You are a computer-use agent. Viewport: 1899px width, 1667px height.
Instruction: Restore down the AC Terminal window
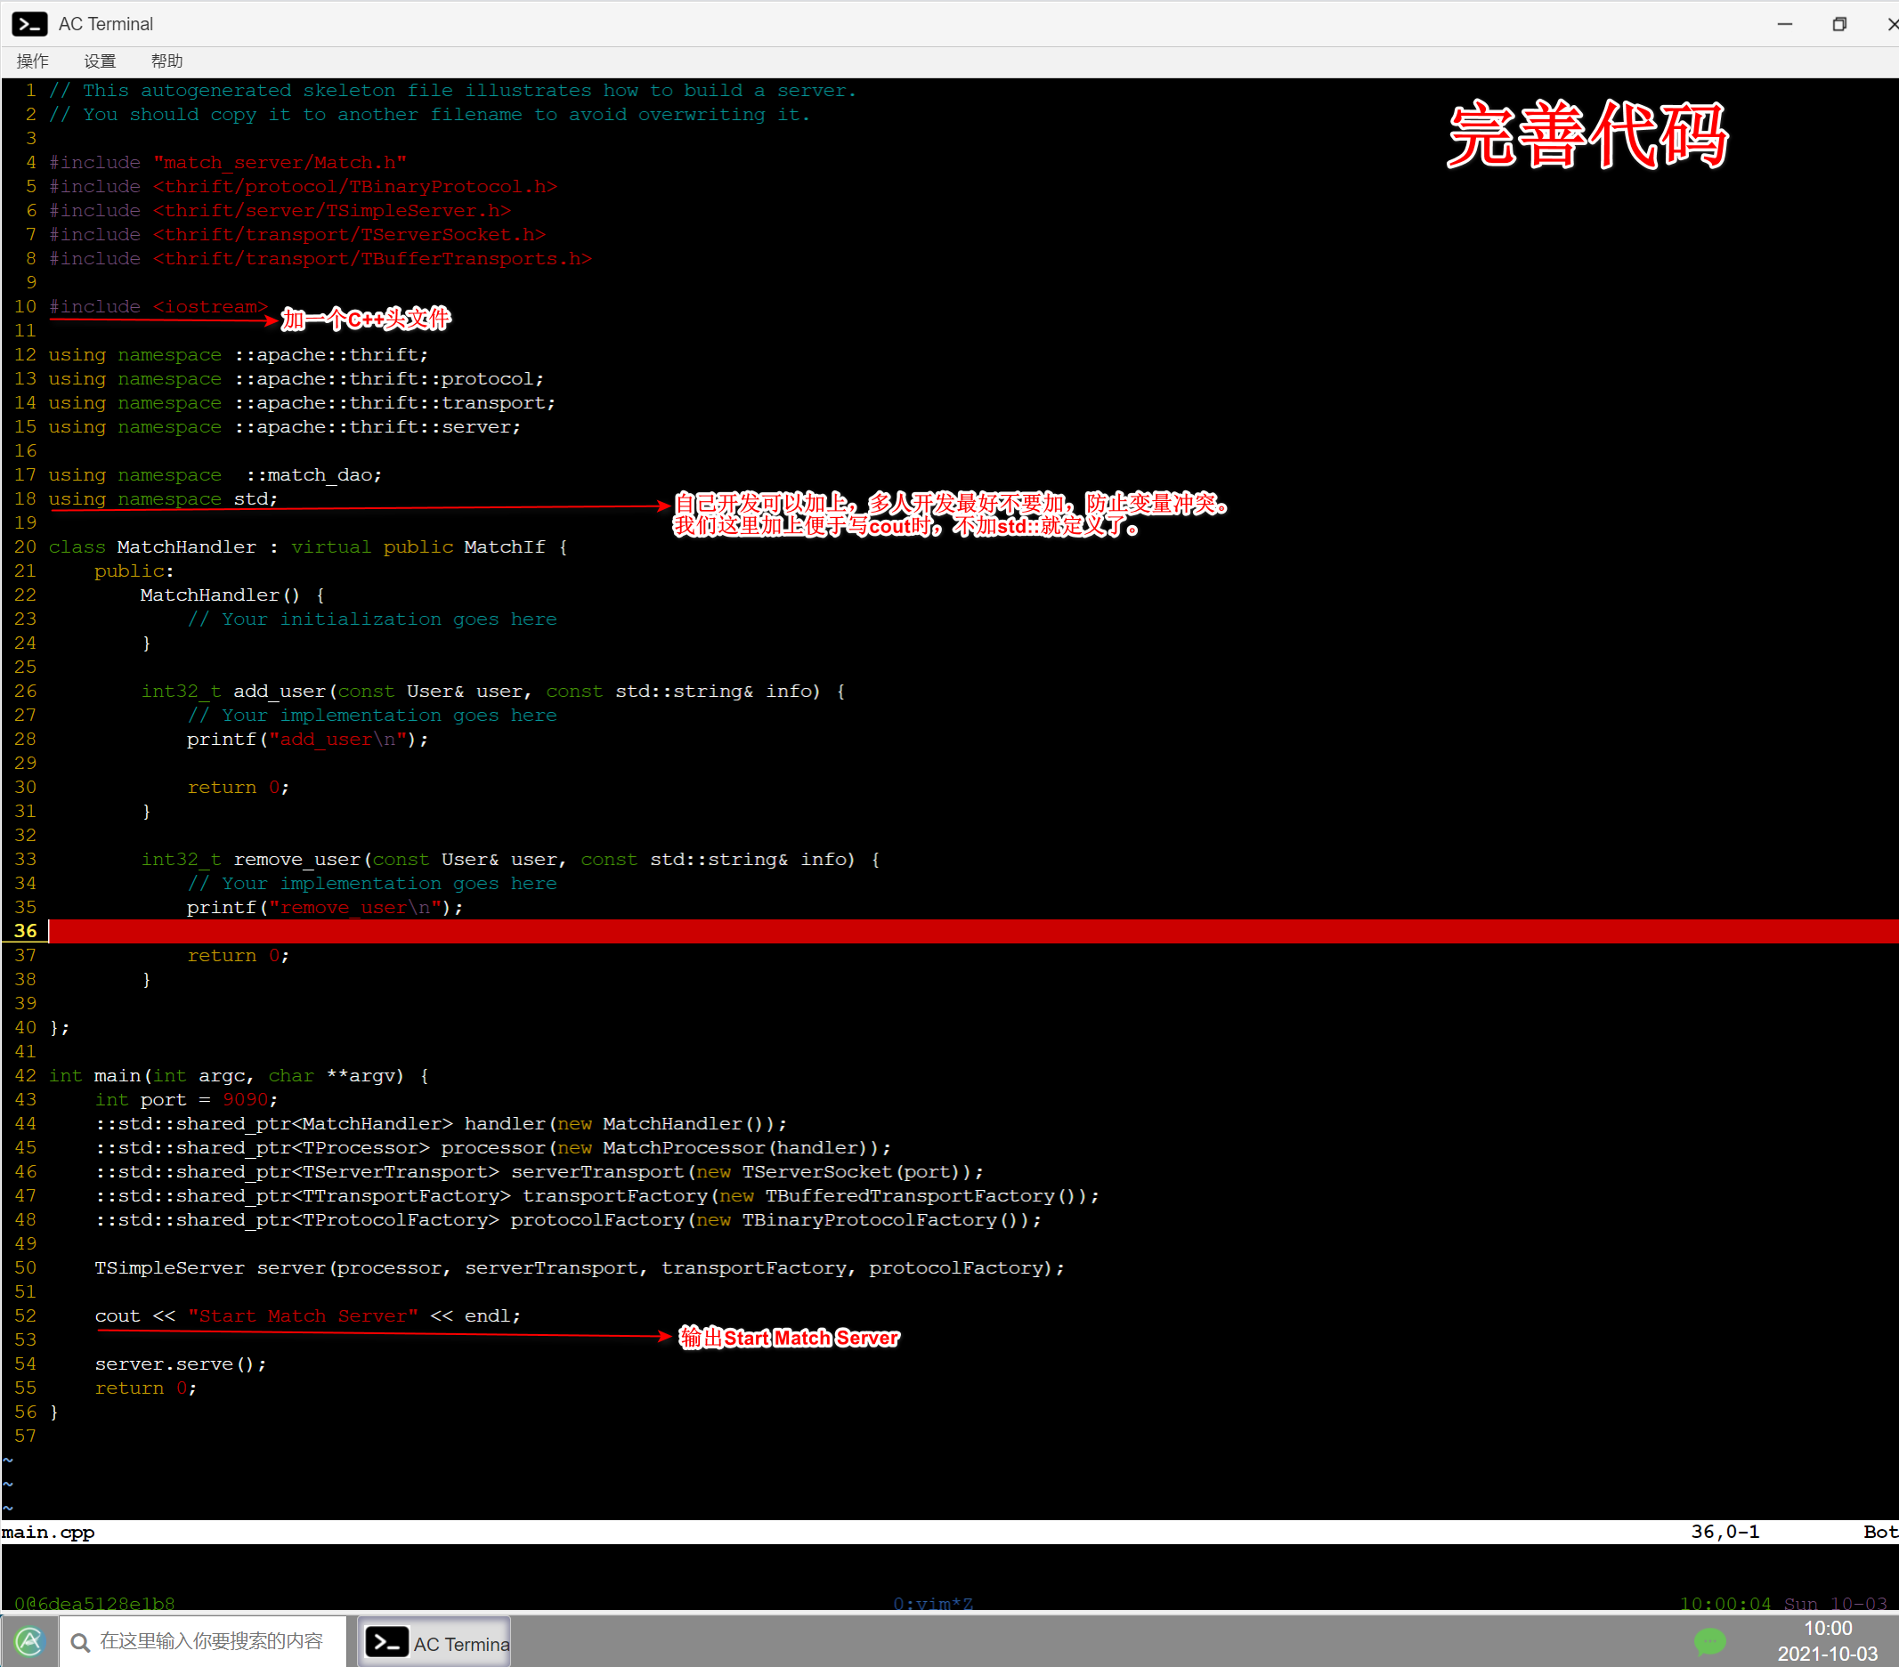pyautogui.click(x=1838, y=24)
